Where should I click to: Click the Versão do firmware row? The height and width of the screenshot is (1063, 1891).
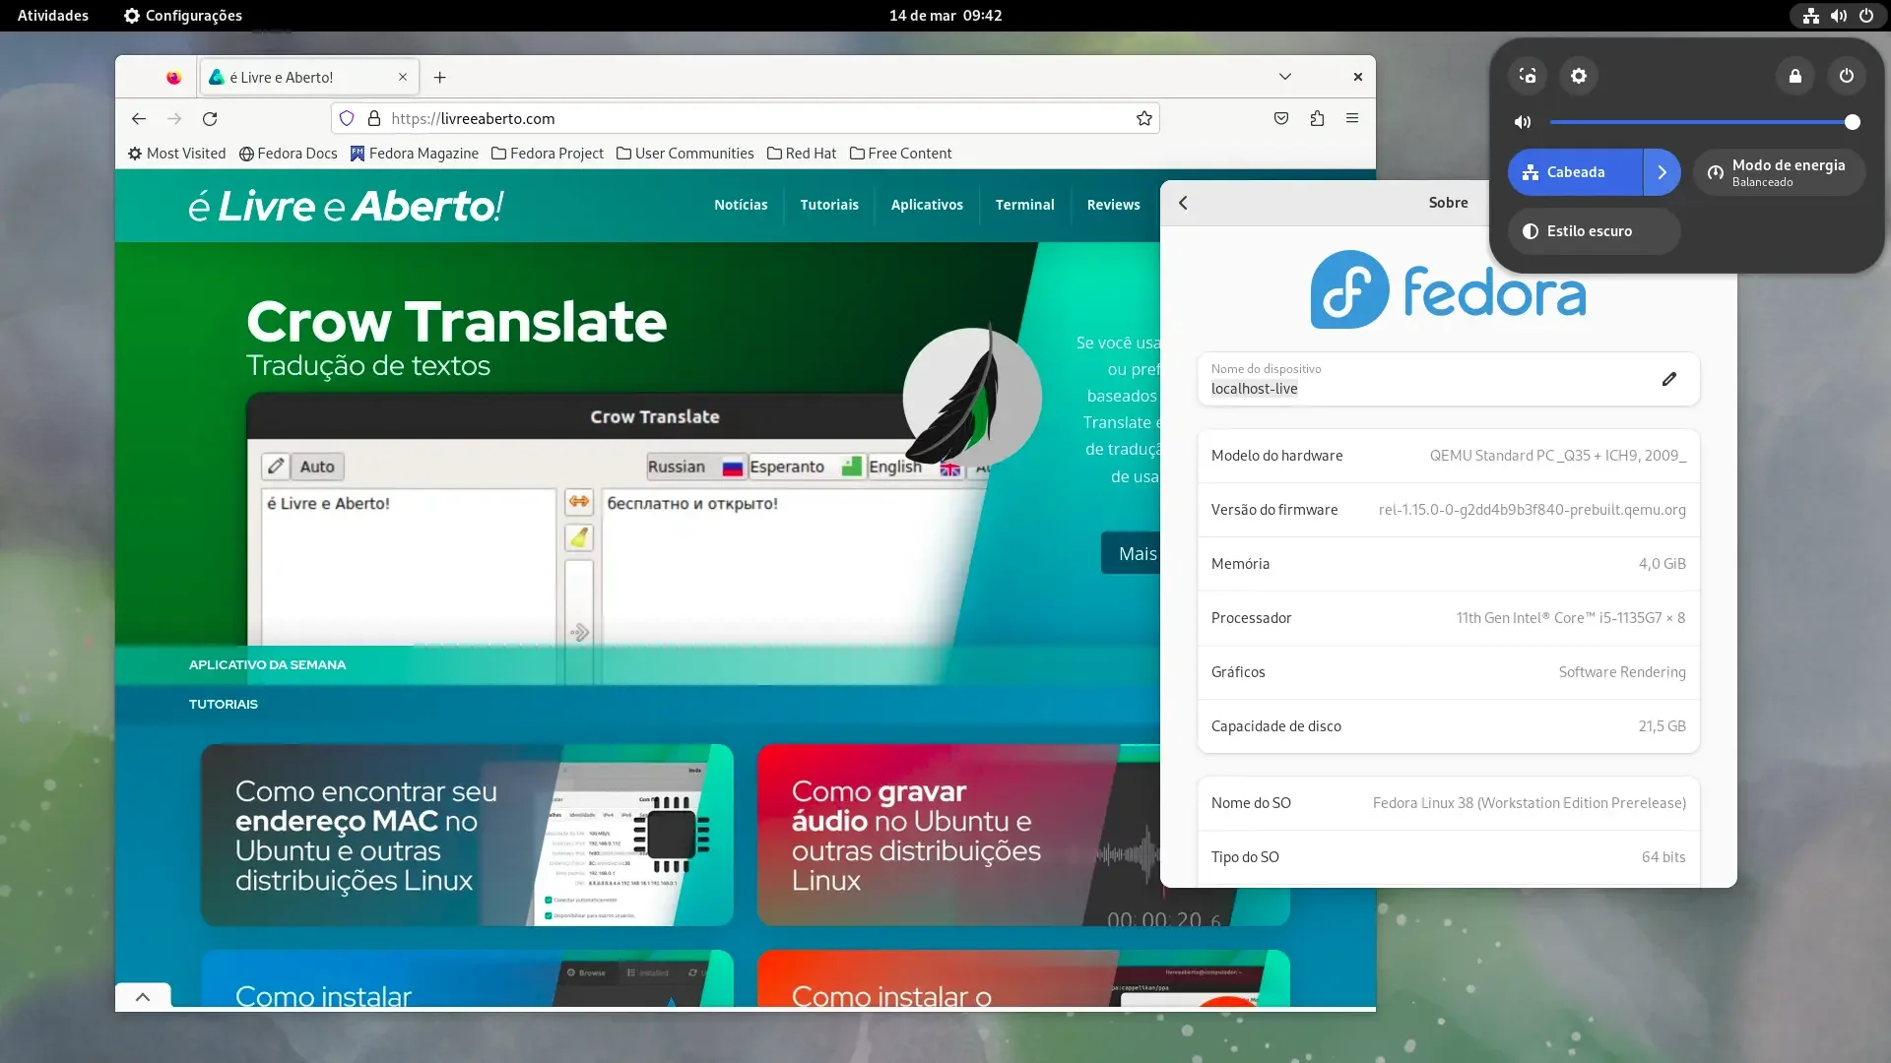[x=1449, y=510]
